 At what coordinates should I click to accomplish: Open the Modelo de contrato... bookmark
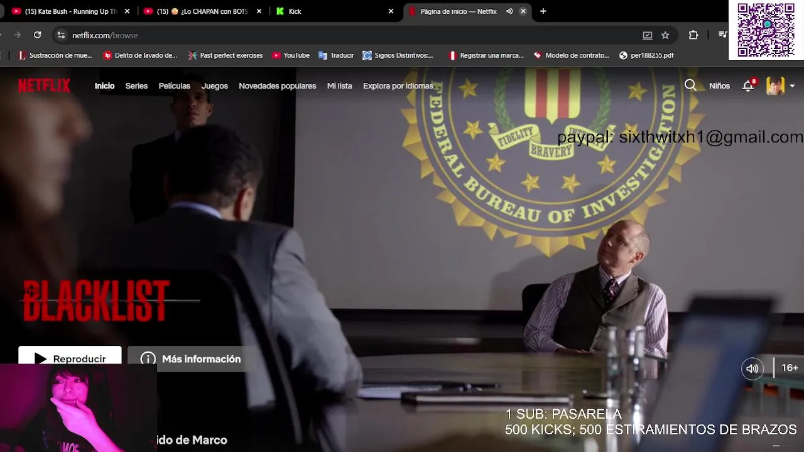[571, 55]
